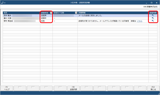Open the 送信状況 column filter dropdown
This screenshot has width=160, height=95.
pyautogui.click(x=51, y=13)
